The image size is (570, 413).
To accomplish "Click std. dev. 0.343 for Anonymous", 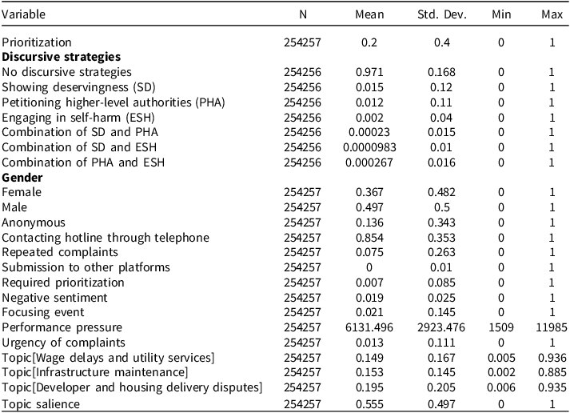I will 441,223.
